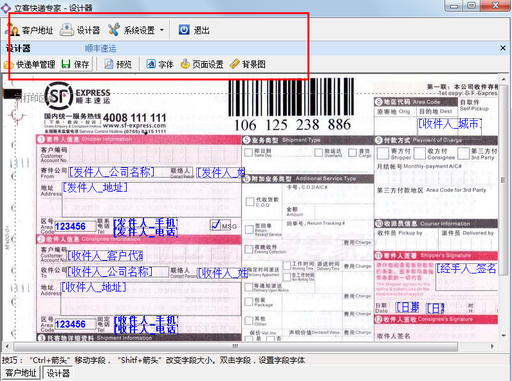This screenshot has width=512, height=381.
Task: Select the [收件人_姓 contact field
Action: click(223, 273)
